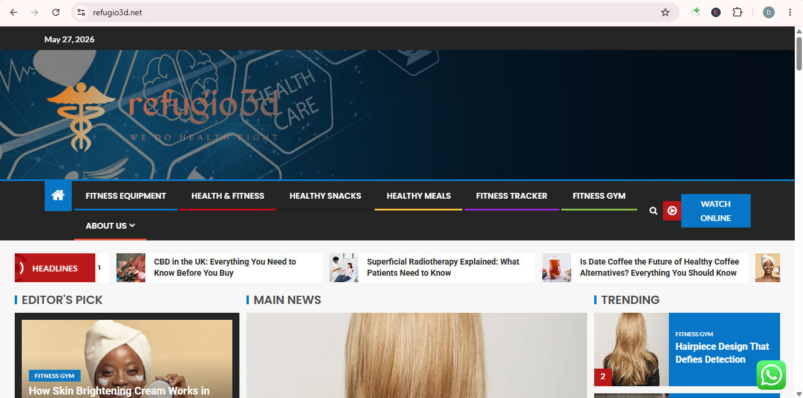Go to the site home icon
This screenshot has width=803, height=398.
(x=58, y=196)
